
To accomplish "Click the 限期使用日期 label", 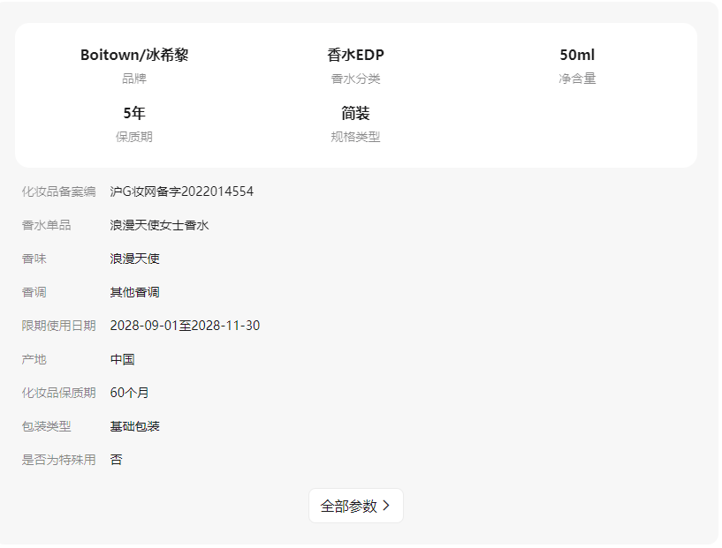I will point(58,326).
